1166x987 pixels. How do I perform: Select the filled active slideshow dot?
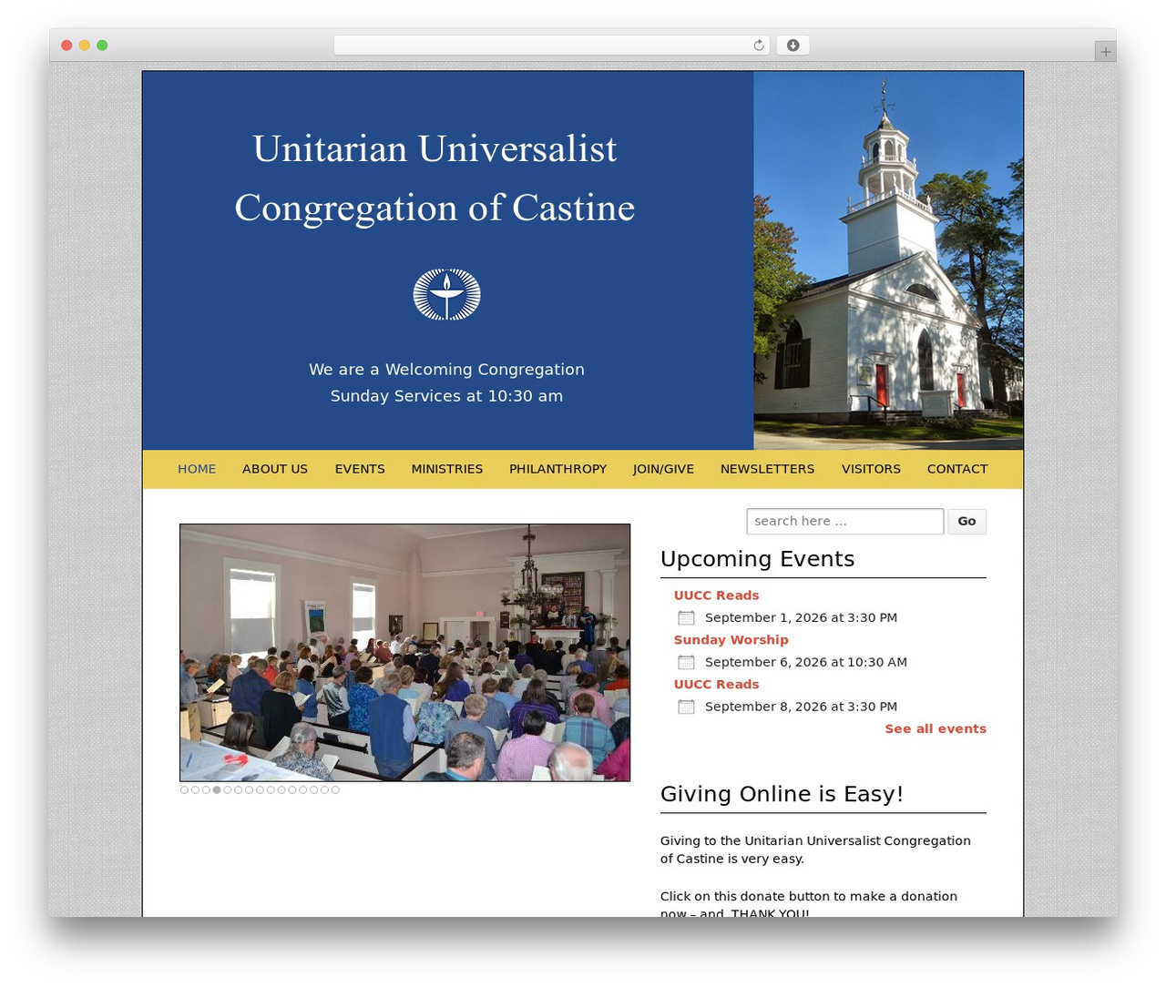click(x=217, y=790)
